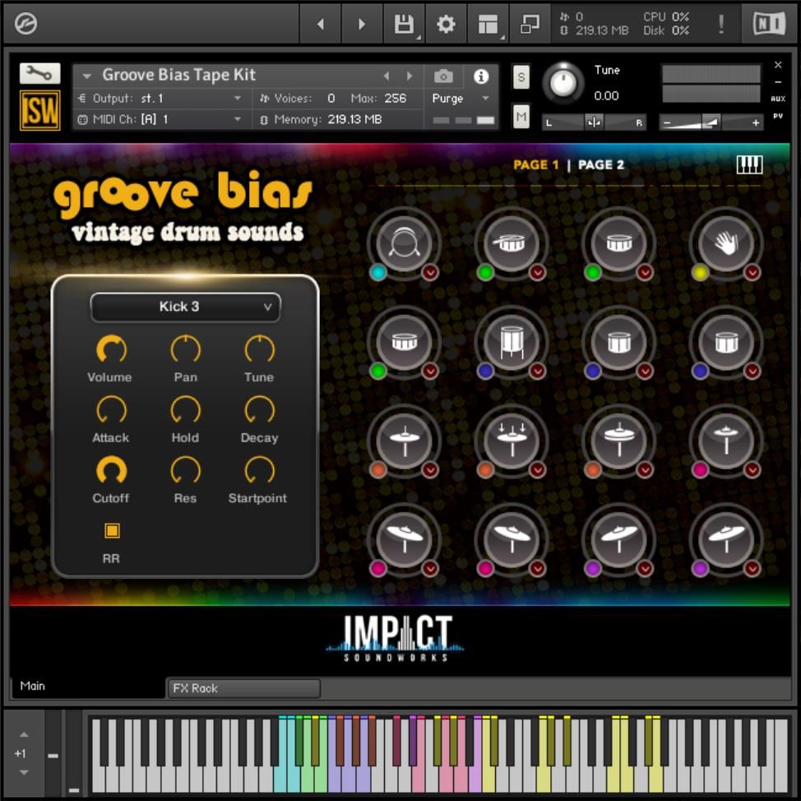The height and width of the screenshot is (801, 801).
Task: Open red arrow menu on bottom-right cymbal pad
Action: [752, 568]
